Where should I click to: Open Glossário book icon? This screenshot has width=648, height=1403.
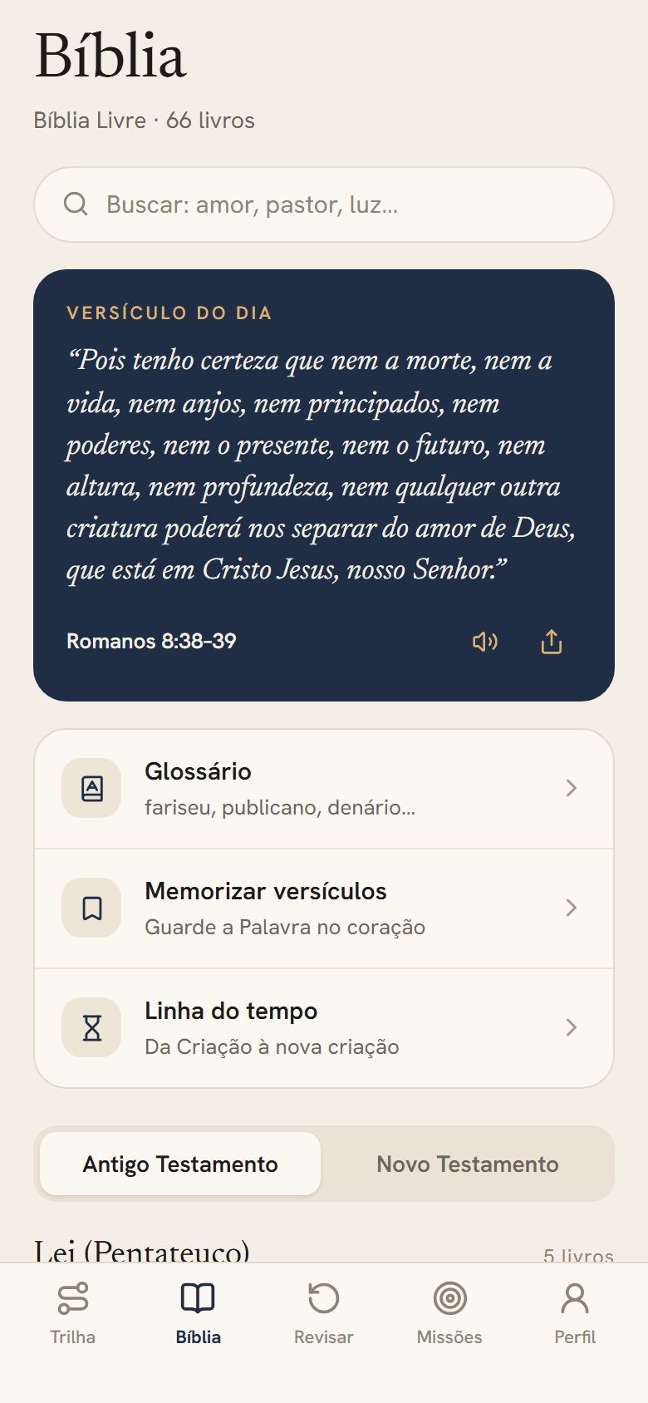pyautogui.click(x=91, y=788)
